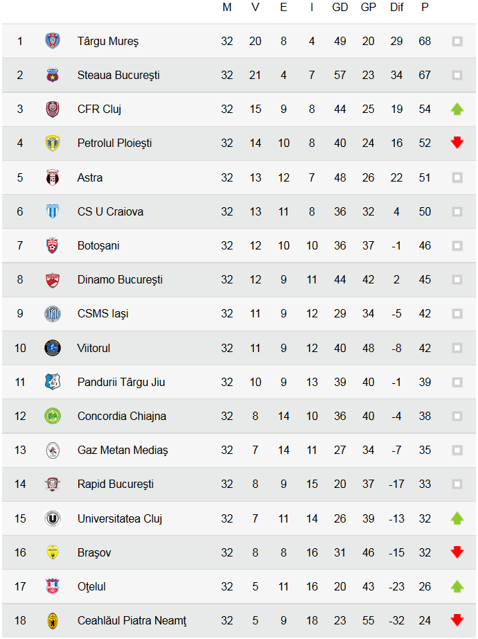Click the Târgu Mureş club crest
Screen dimensions: 478x639
pos(53,41)
